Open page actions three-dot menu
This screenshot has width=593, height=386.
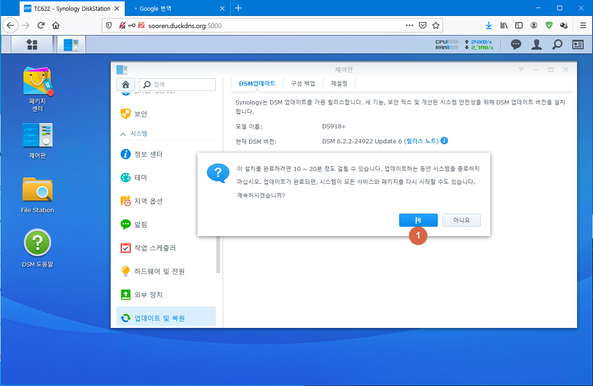(409, 25)
